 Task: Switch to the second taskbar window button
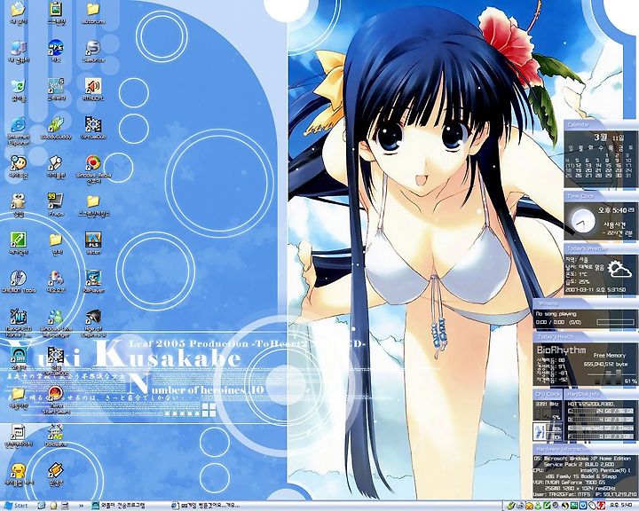[x=206, y=506]
